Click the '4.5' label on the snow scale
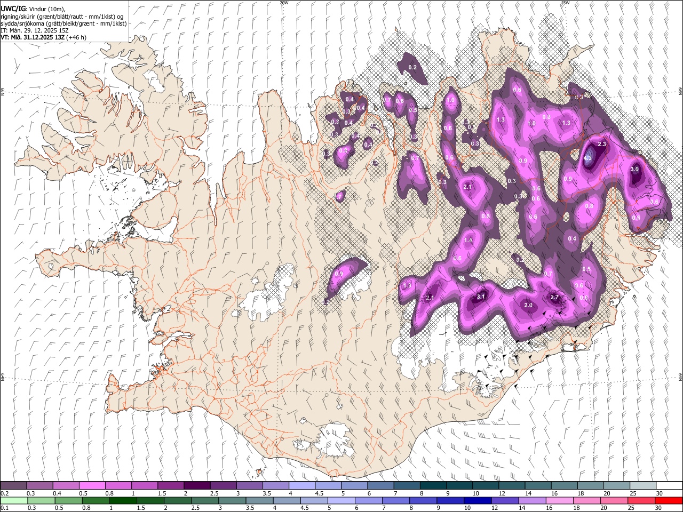The width and height of the screenshot is (683, 512). point(320,494)
